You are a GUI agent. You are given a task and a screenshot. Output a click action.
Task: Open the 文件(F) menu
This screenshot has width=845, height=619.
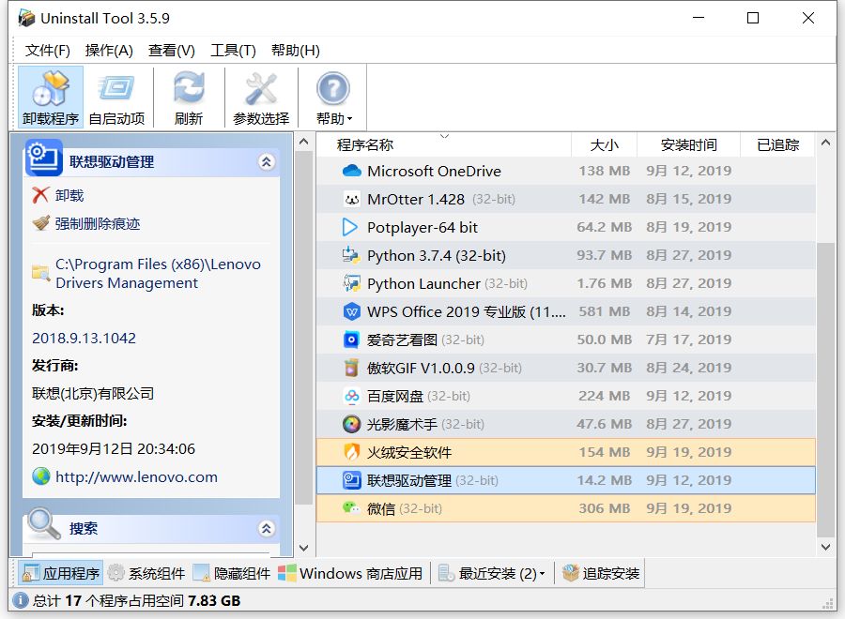pyautogui.click(x=48, y=50)
